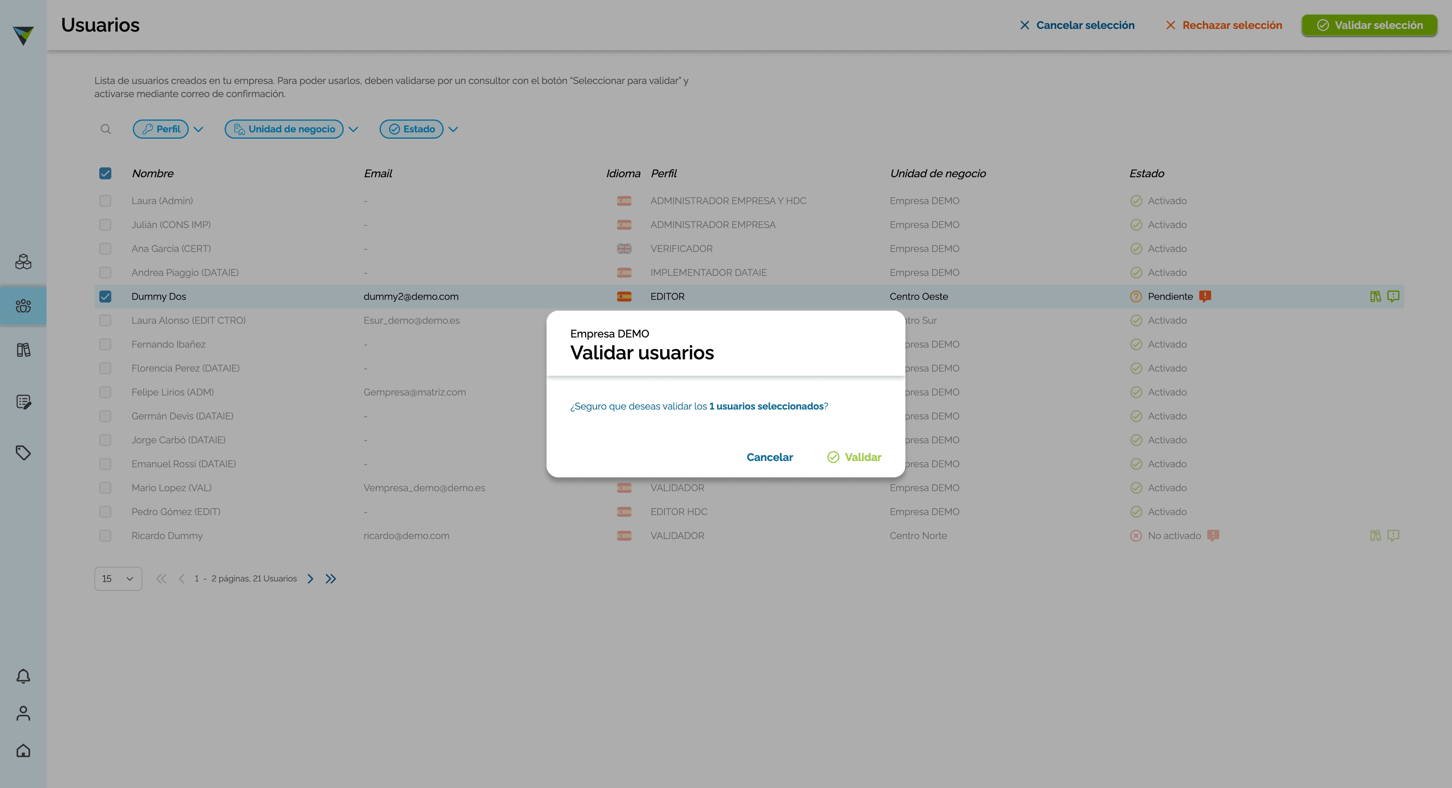Click the Perfil filter pill

point(161,129)
